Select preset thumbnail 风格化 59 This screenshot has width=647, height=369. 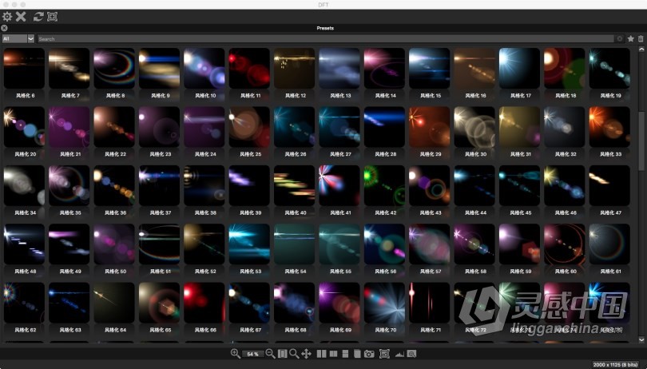click(519, 244)
